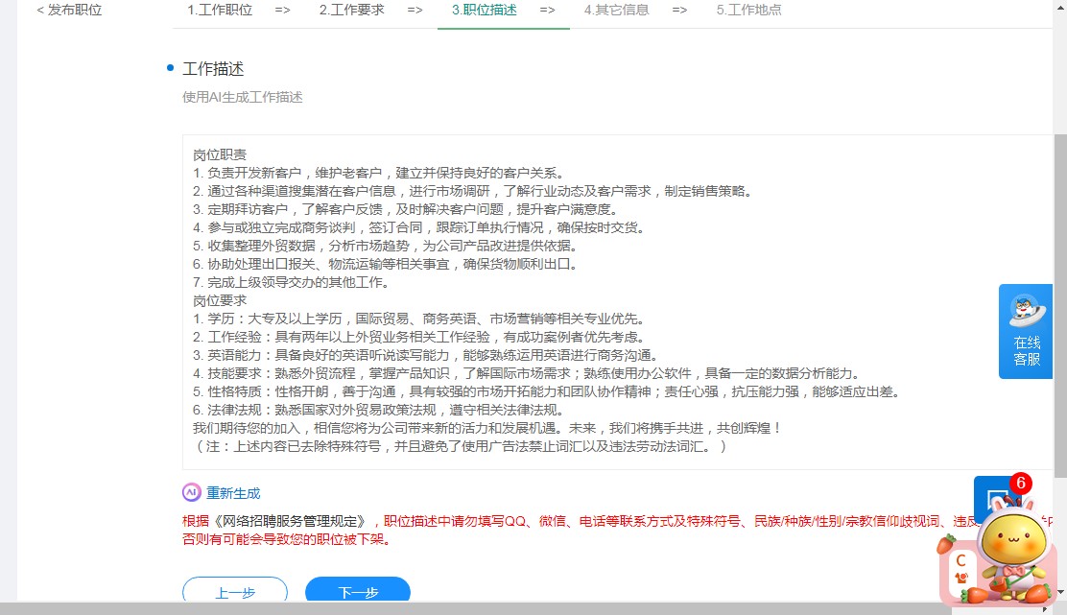Open the 在线客服 online support widget
This screenshot has height=615, width=1067.
click(1026, 331)
